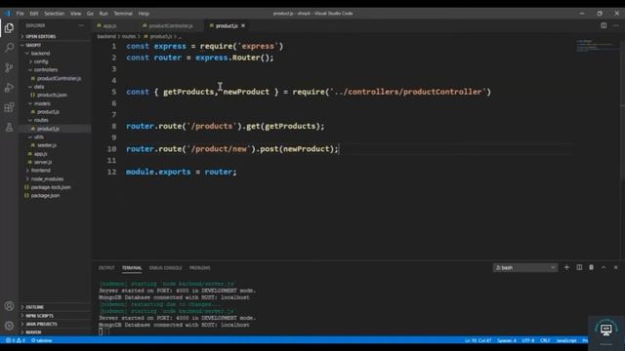Open the Selection menu
625x351 pixels.
(54, 13)
